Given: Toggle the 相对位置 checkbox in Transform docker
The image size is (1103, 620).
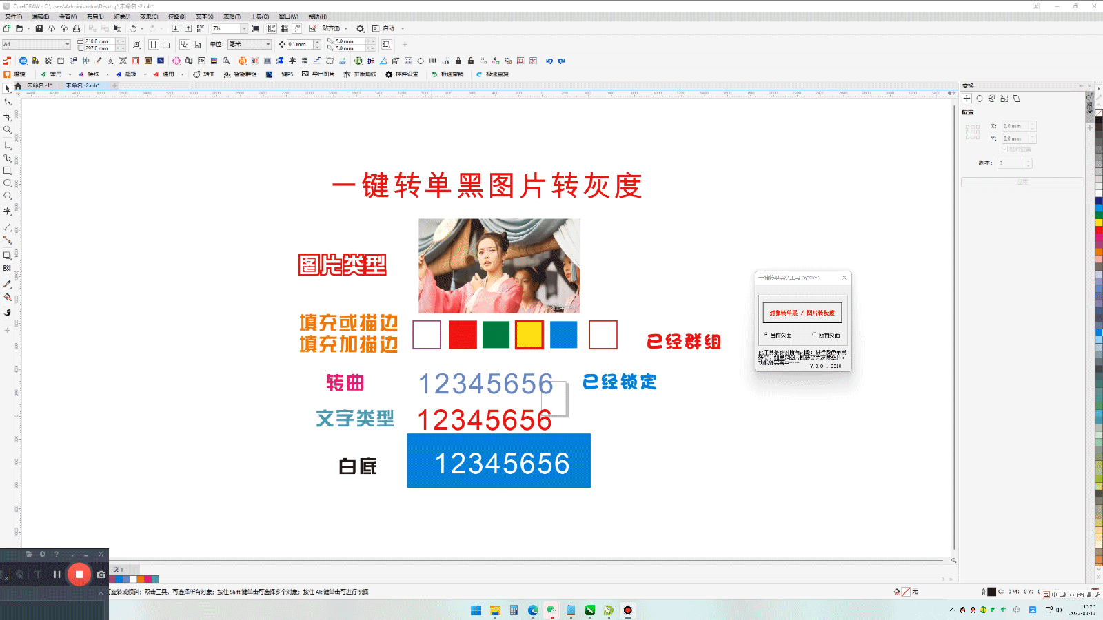Looking at the screenshot, I should 1005,149.
